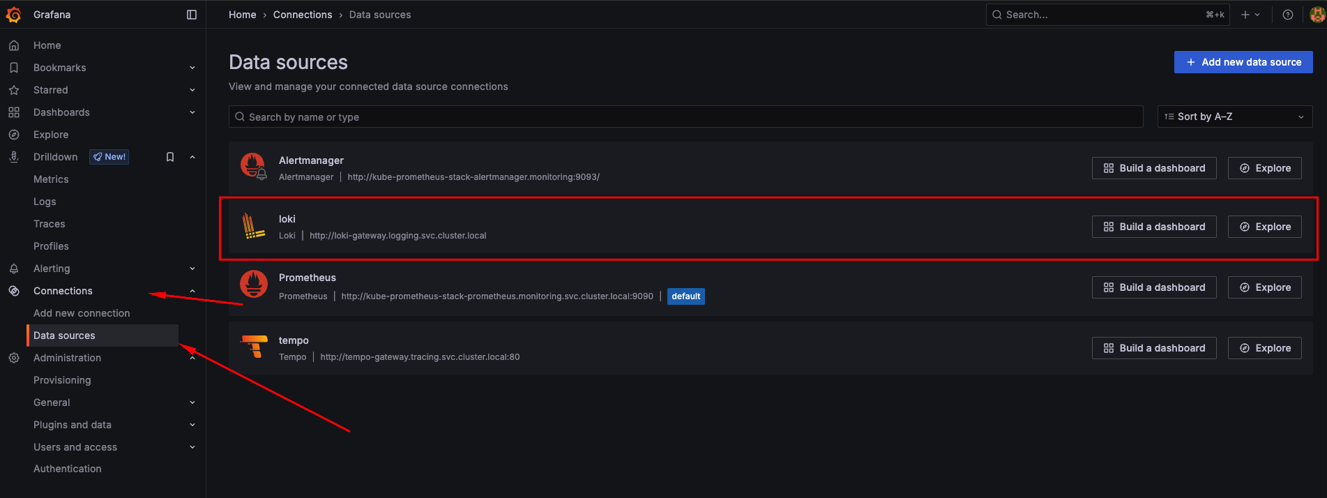Screen dimensions: 1327x498
Task: Open Provisioning under Administration
Action: 62,380
